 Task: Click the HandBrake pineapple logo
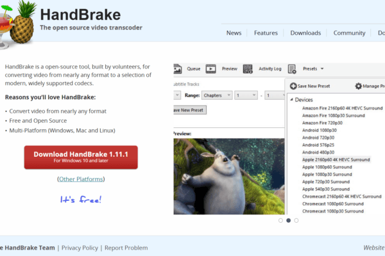pos(17,24)
